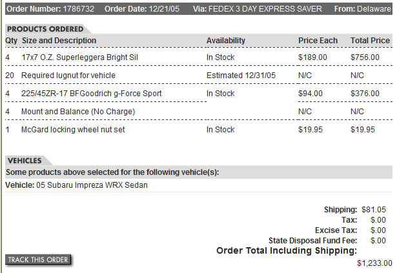Viewport: 408px width, 273px height.
Task: Click the Price Each column header
Action: pos(318,41)
